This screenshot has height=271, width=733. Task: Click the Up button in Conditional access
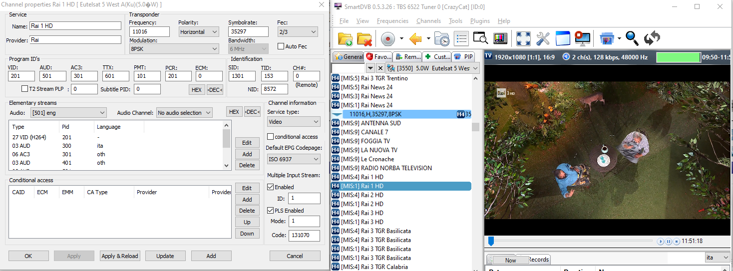pos(247,222)
